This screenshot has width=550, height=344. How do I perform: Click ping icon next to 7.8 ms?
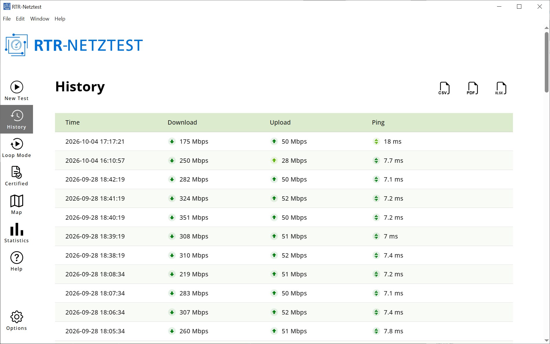tap(376, 331)
